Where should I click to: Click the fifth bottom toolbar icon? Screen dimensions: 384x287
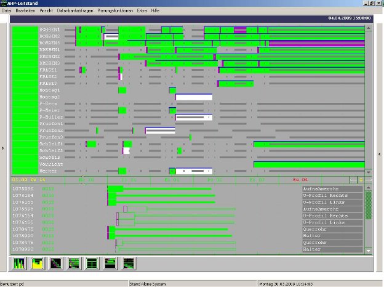click(93, 262)
